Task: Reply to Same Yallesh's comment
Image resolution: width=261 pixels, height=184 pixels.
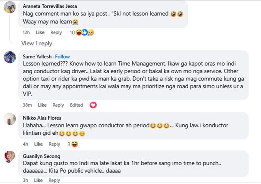Action: click(x=58, y=105)
